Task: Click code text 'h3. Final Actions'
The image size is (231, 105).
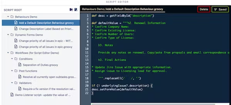Action: pos(112,60)
